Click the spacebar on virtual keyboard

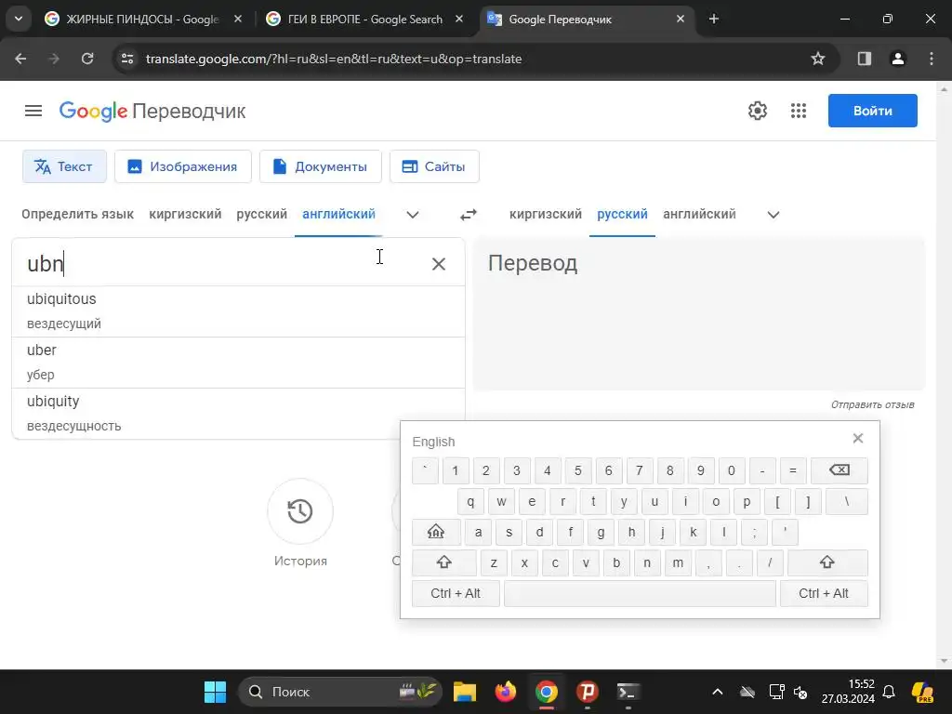(x=640, y=594)
